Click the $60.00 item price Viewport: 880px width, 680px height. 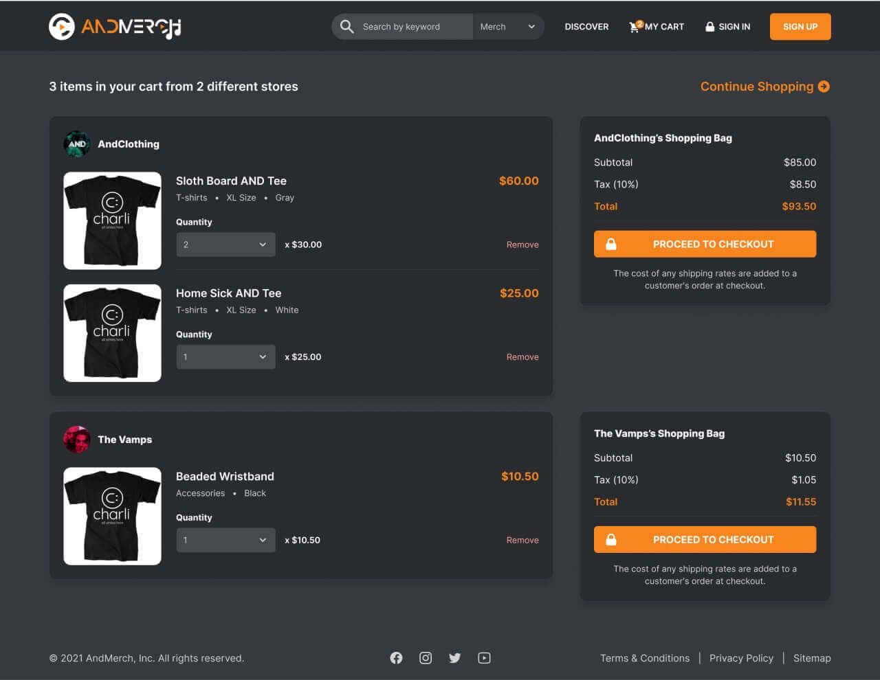519,181
